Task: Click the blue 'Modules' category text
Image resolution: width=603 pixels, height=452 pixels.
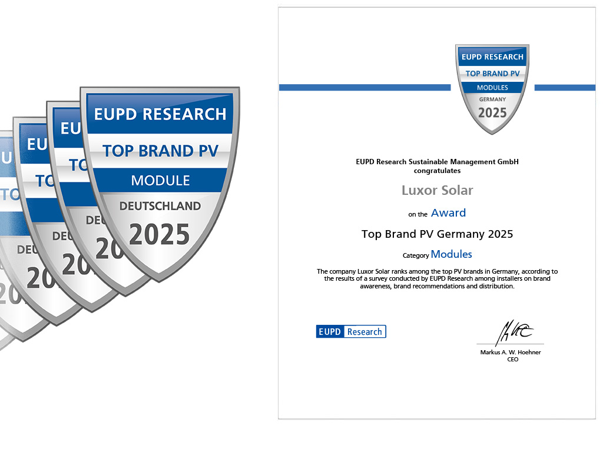Action: 452,254
